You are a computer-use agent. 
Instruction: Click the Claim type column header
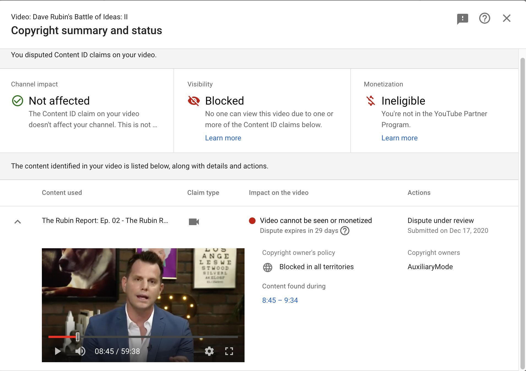pos(203,193)
